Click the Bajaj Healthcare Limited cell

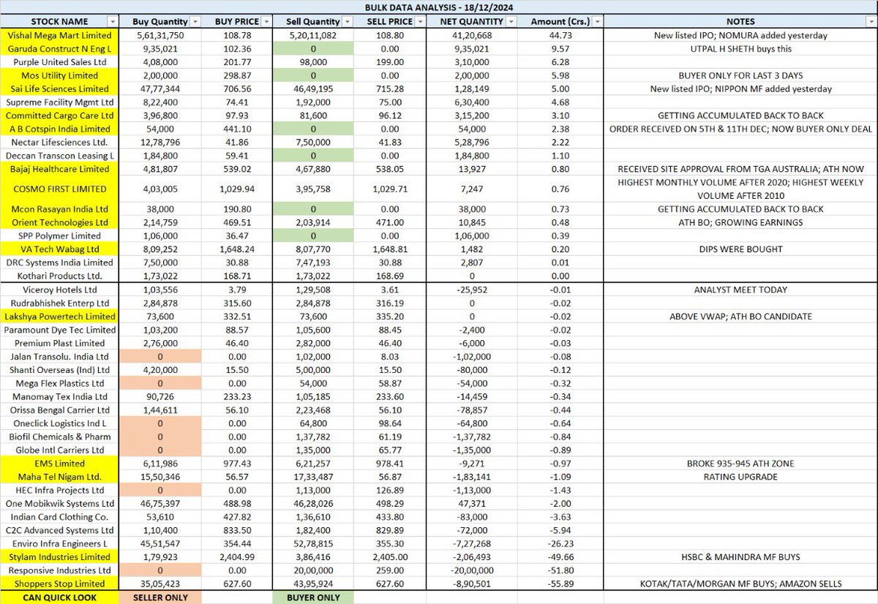pyautogui.click(x=61, y=169)
